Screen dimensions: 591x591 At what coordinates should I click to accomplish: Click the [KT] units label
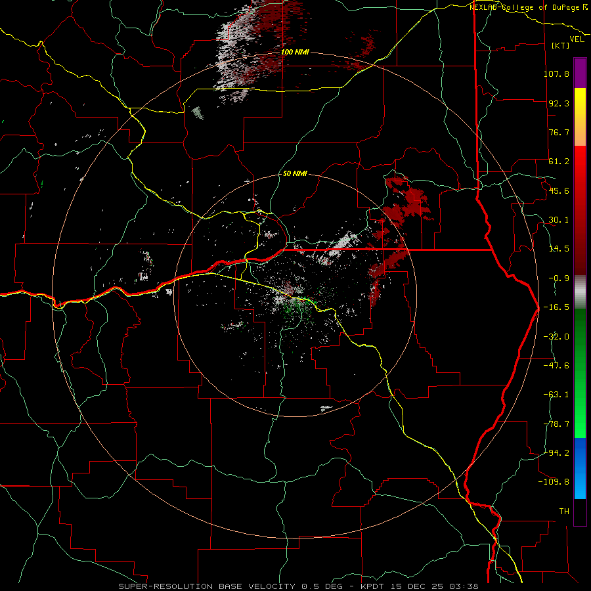(561, 45)
